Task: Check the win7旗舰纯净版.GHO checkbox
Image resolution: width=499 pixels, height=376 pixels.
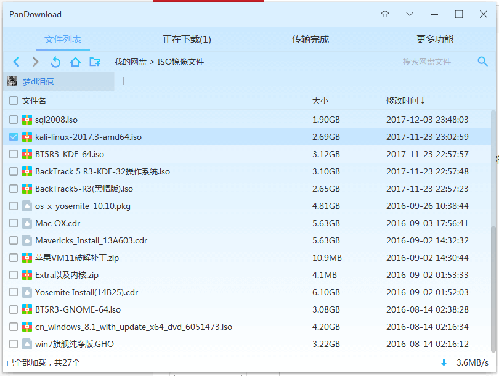Action: [14, 344]
